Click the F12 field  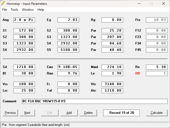point(157,31)
